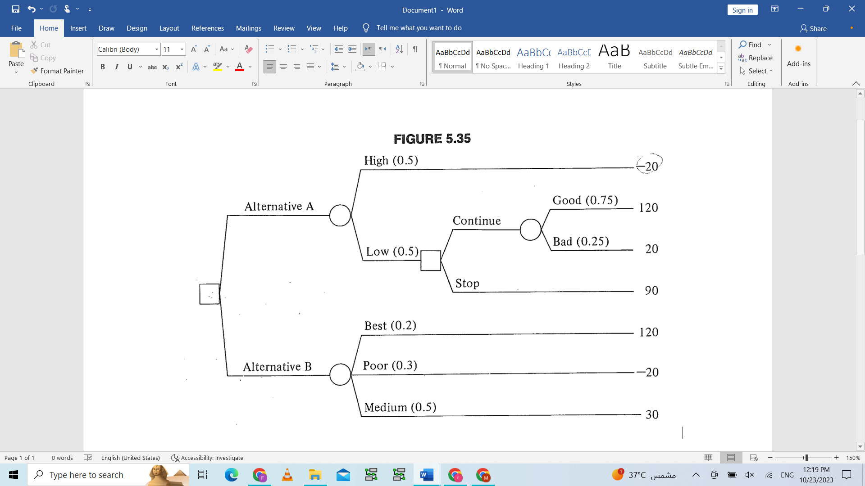This screenshot has height=486, width=865.
Task: Click the center alignment icon
Action: (283, 67)
